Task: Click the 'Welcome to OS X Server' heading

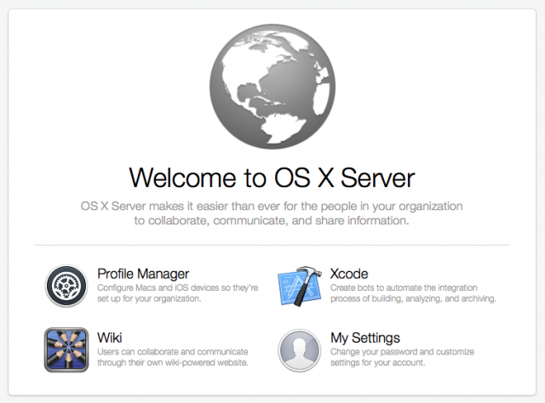Action: [272, 178]
